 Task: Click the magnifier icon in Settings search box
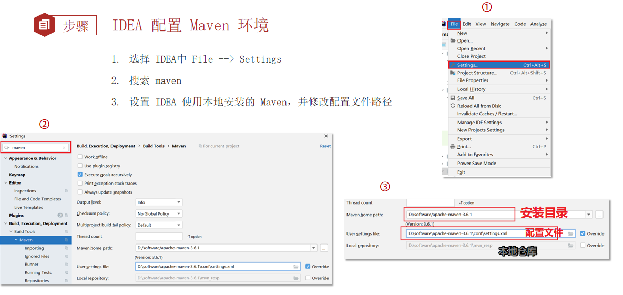pyautogui.click(x=7, y=147)
